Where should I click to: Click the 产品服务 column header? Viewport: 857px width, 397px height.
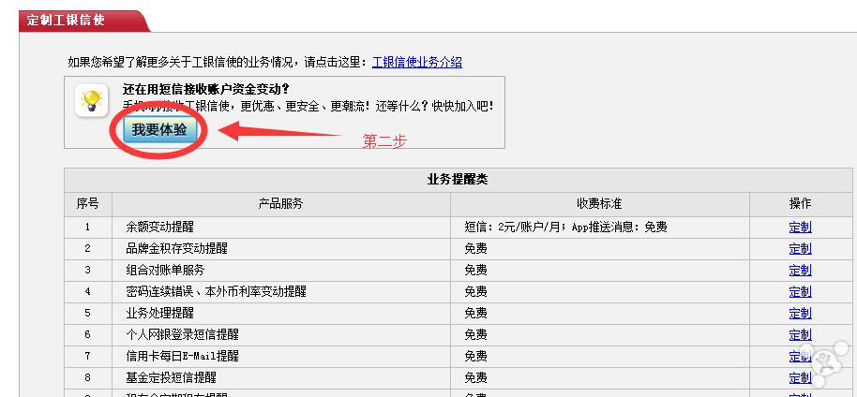(280, 204)
